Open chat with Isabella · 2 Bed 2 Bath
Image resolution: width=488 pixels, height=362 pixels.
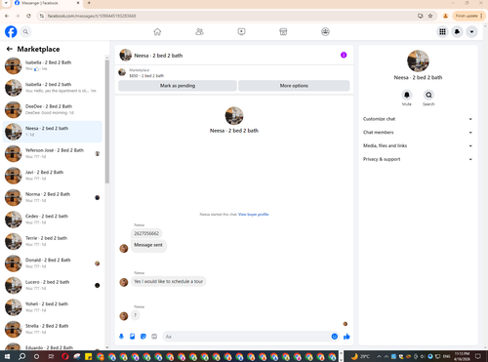coord(53,65)
